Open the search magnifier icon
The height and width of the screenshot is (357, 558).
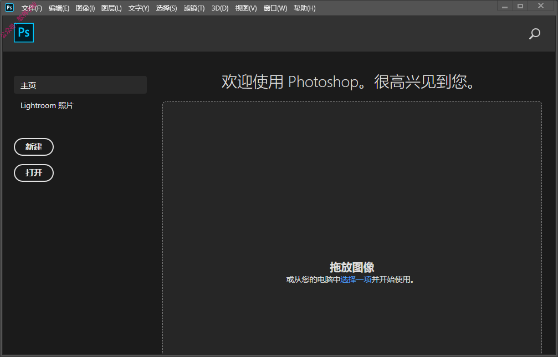535,34
